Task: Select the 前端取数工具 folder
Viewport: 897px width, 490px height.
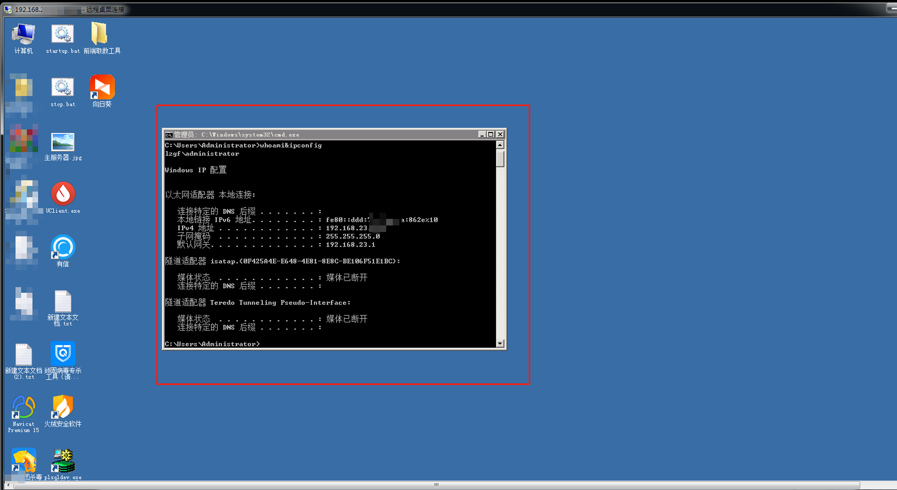Action: click(x=100, y=35)
